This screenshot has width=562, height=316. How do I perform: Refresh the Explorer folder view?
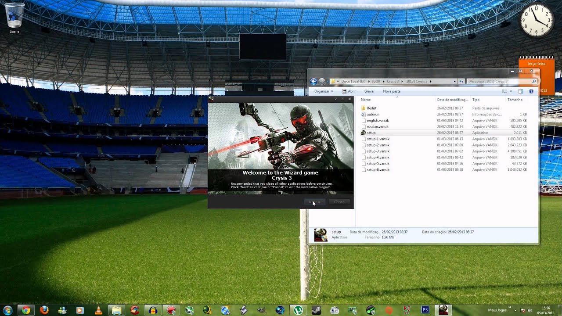coord(461,81)
